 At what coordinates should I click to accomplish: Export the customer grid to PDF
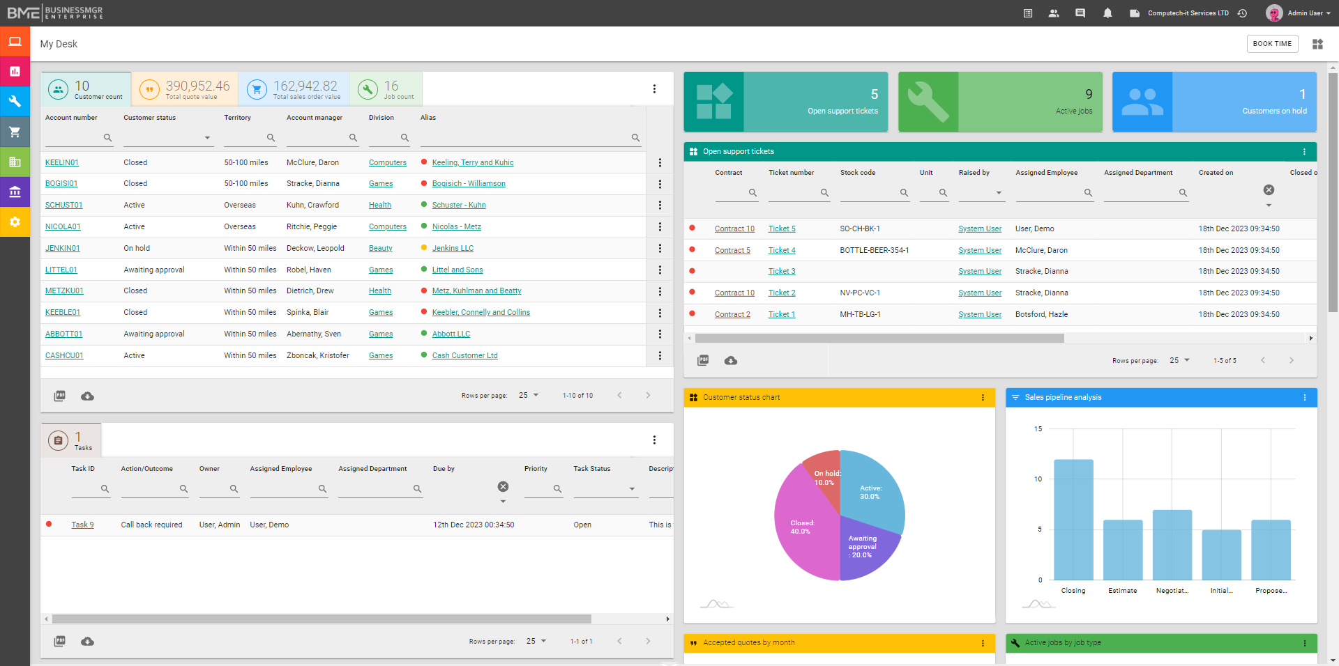[59, 396]
